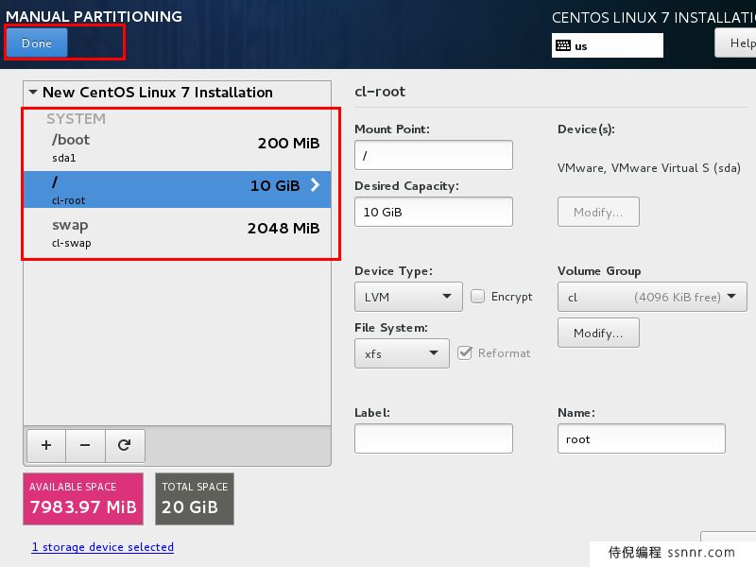Select the /boot sda1 partition row
The height and width of the screenshot is (567, 756).
pos(177,149)
